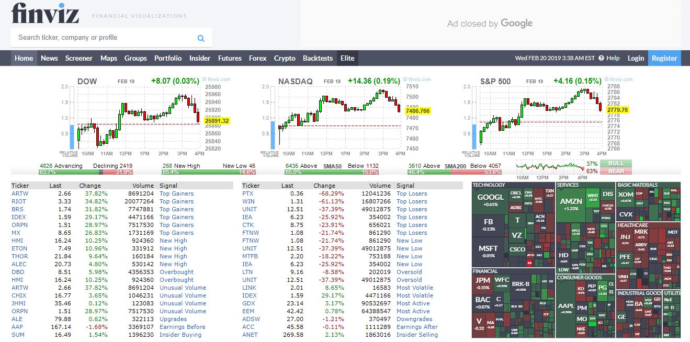The image size is (690, 342).
Task: Open the JHMI ticker link
Action: click(19, 303)
